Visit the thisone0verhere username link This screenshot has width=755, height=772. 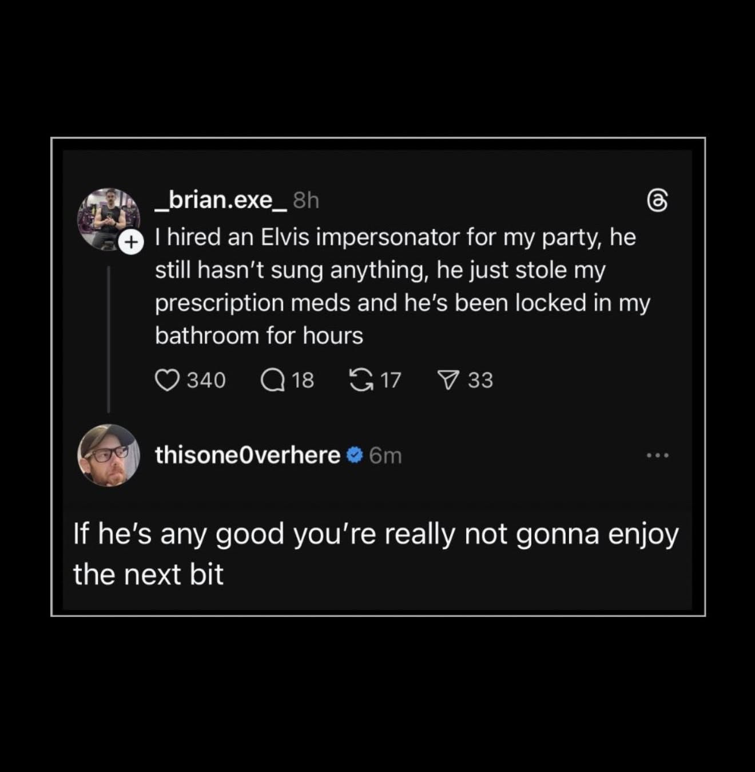[x=248, y=455]
